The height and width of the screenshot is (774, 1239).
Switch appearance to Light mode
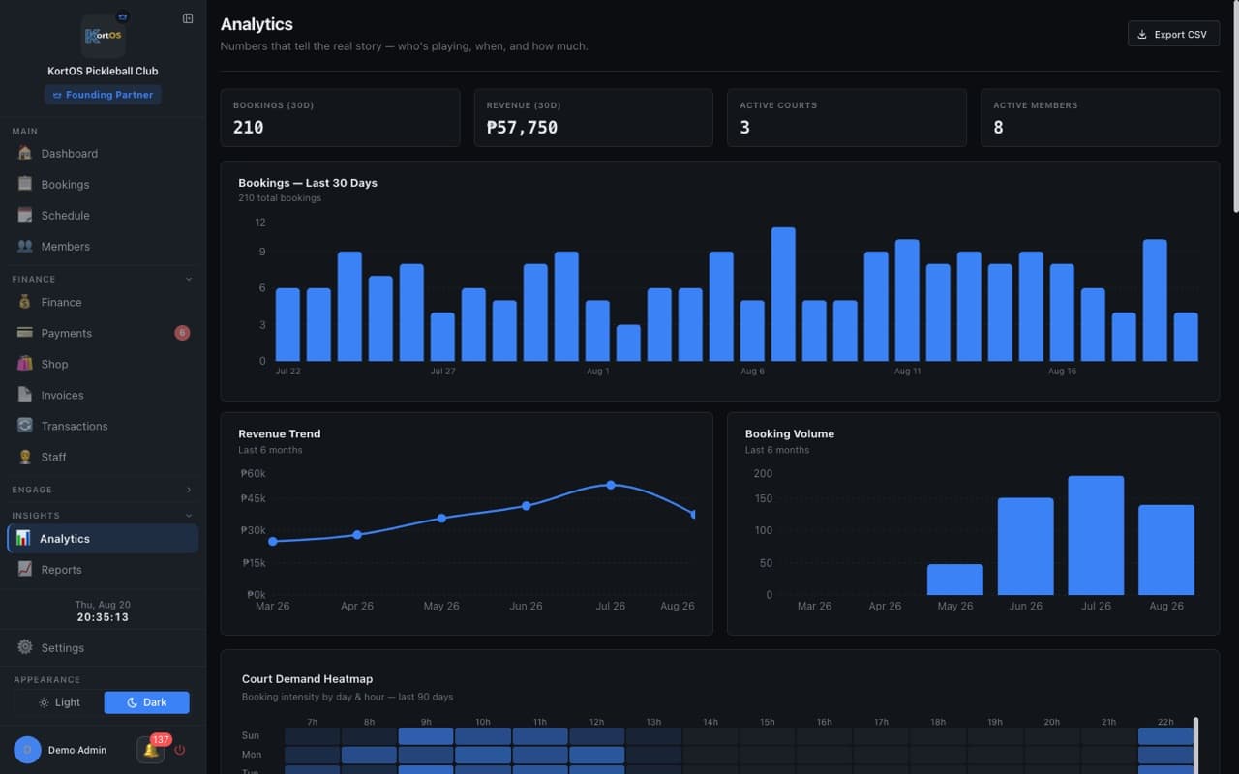[x=59, y=702]
